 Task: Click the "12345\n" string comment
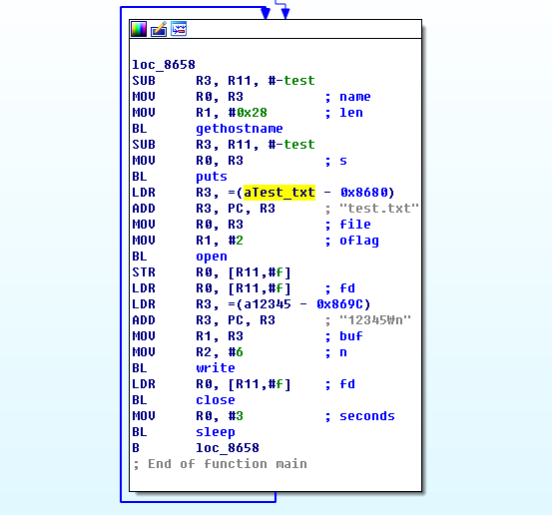pos(375,320)
